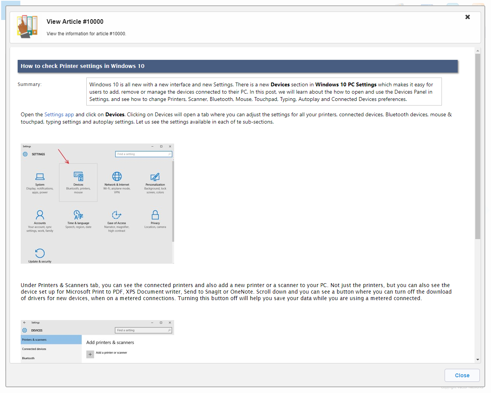
Task: Click the Accounts person icon
Action: 40,215
